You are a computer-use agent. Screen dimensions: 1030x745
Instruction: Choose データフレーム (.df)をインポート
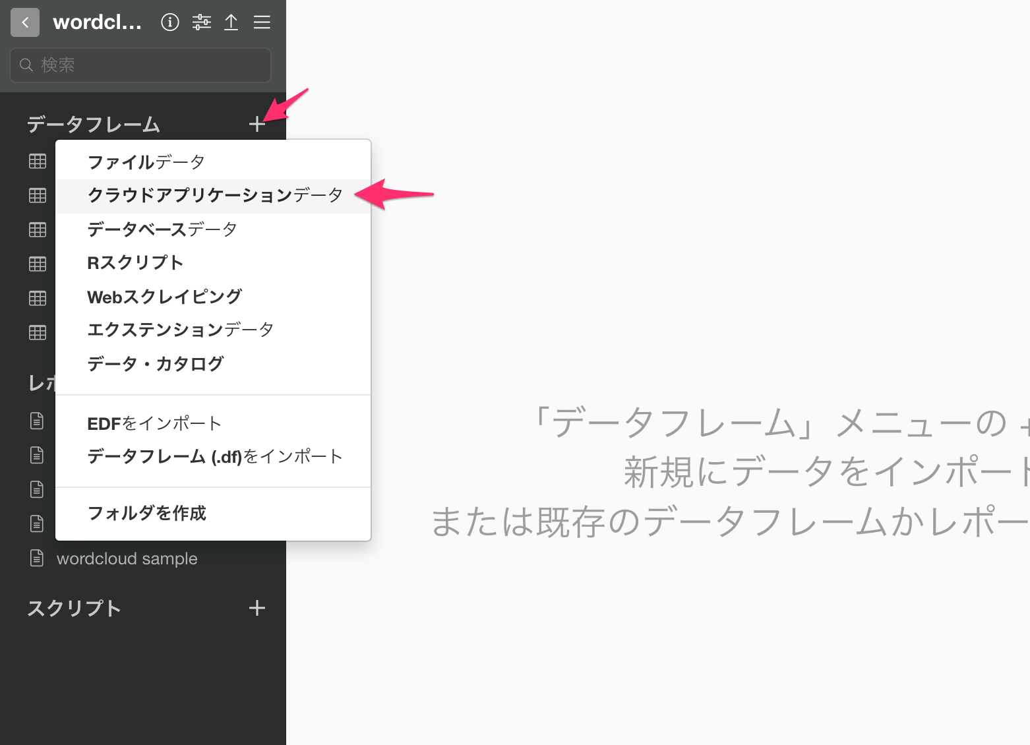pyautogui.click(x=213, y=456)
